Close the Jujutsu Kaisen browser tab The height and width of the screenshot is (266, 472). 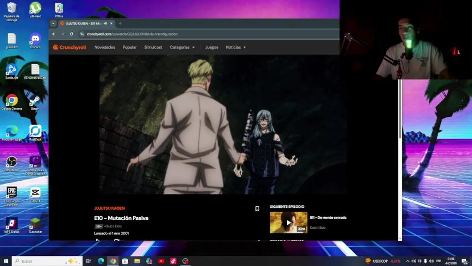click(x=112, y=23)
